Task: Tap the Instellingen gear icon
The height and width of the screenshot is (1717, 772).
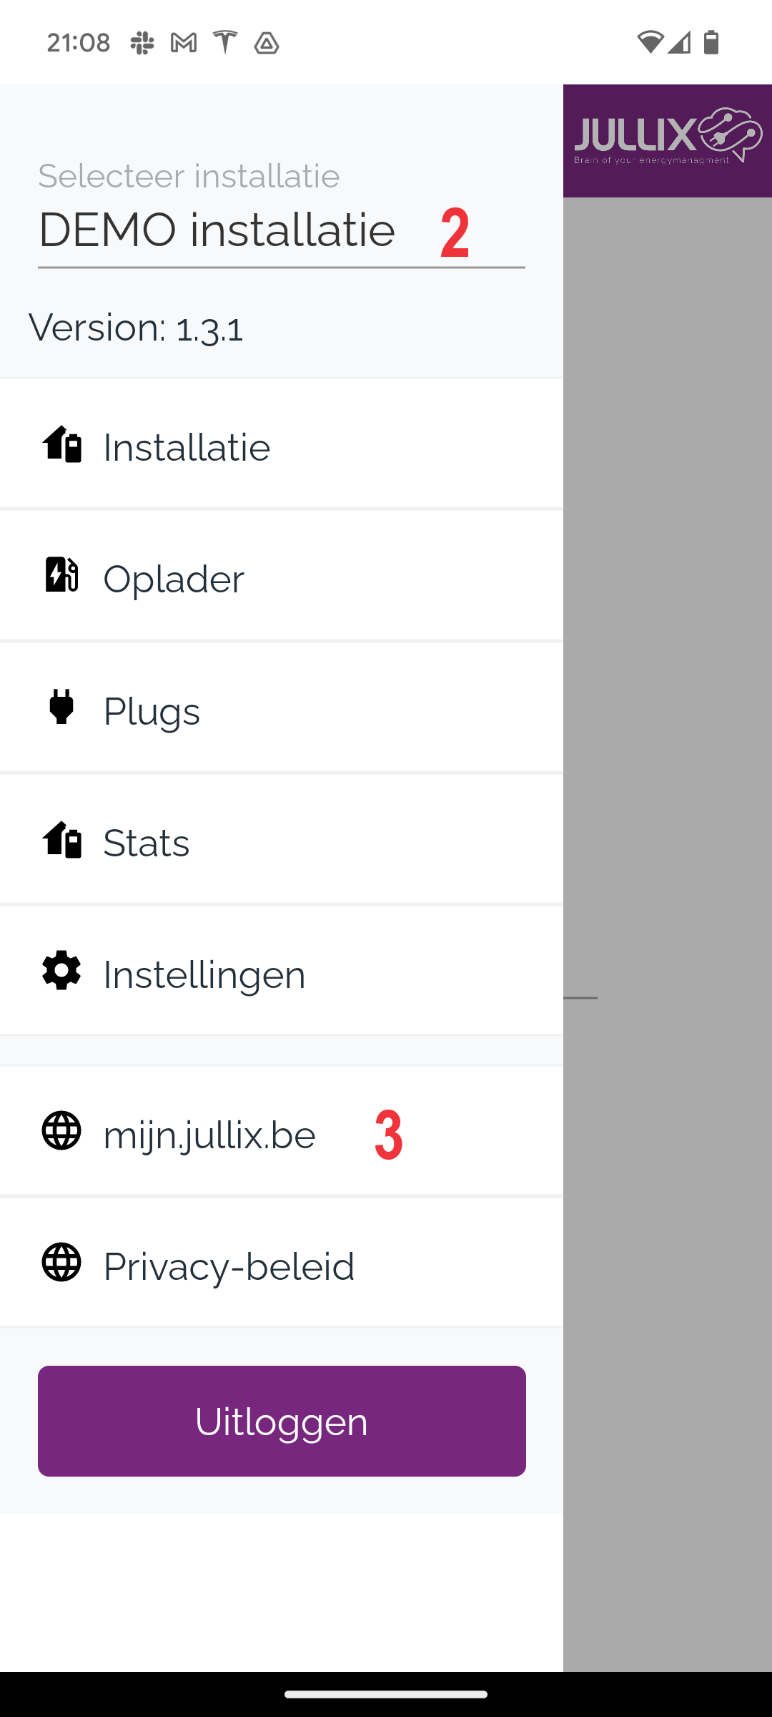Action: click(61, 971)
